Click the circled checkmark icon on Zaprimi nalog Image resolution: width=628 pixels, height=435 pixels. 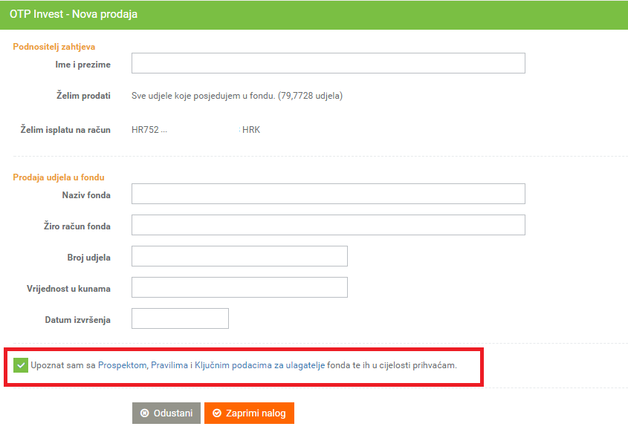217,413
